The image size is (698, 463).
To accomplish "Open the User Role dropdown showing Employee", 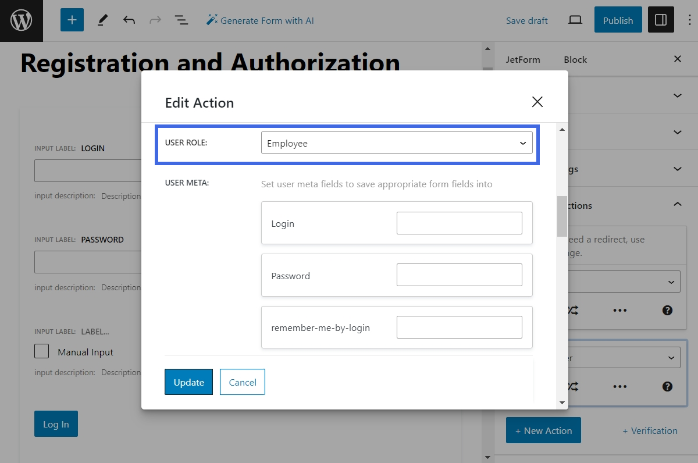I will point(397,143).
